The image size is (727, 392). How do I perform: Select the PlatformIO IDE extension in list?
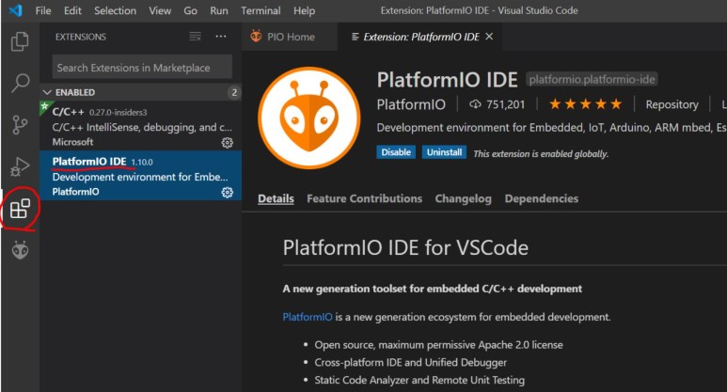point(140,176)
